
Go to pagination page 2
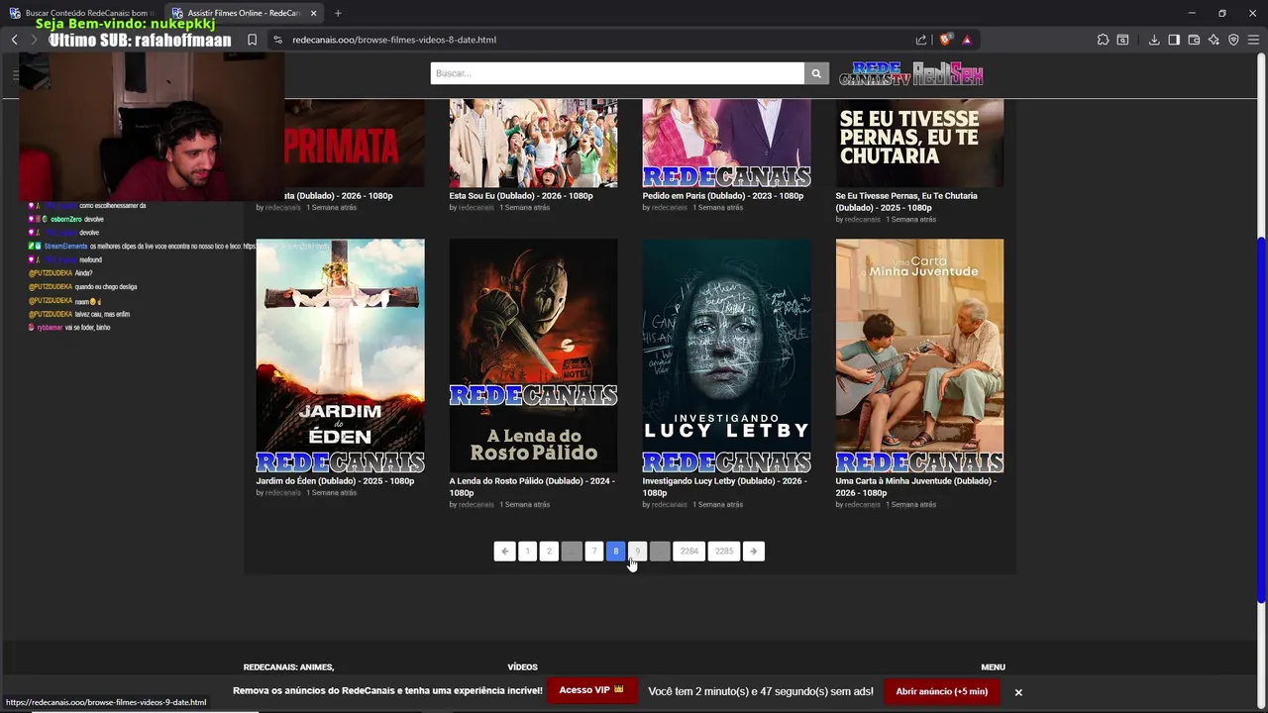coord(549,552)
